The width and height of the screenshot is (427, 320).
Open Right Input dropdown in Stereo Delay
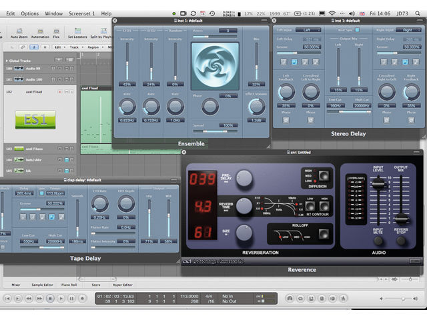pos(408,30)
